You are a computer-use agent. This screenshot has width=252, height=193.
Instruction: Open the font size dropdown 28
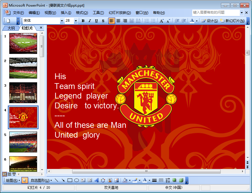(76, 21)
